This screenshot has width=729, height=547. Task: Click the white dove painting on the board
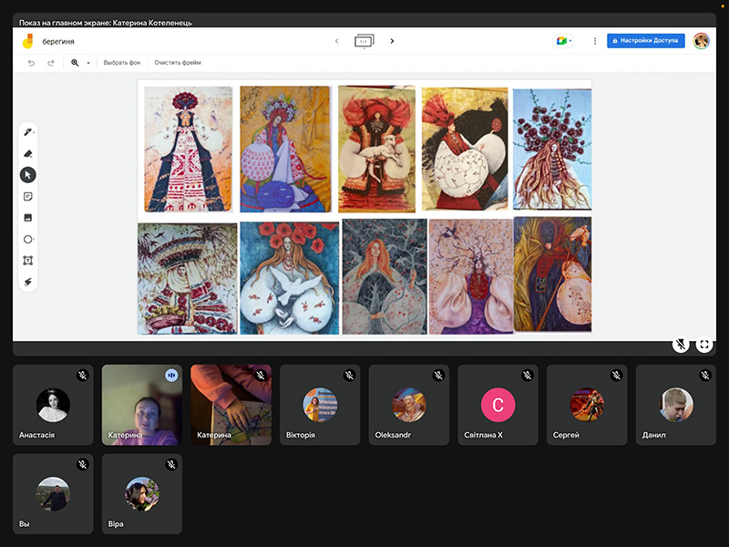coord(290,278)
